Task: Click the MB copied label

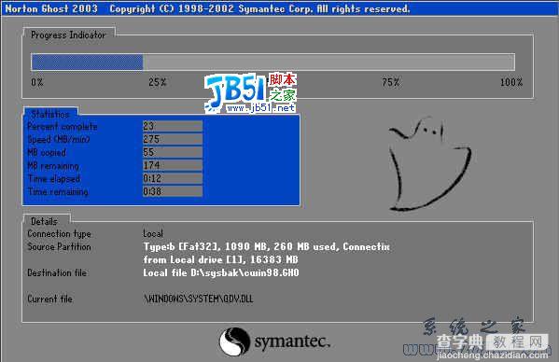Action: tap(47, 152)
